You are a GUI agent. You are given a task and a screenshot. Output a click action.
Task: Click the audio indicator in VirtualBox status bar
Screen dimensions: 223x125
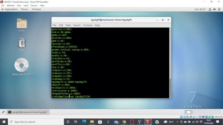pos(187,117)
